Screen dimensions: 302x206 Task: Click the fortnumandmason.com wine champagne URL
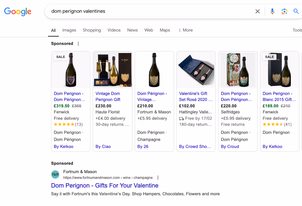click(108, 177)
